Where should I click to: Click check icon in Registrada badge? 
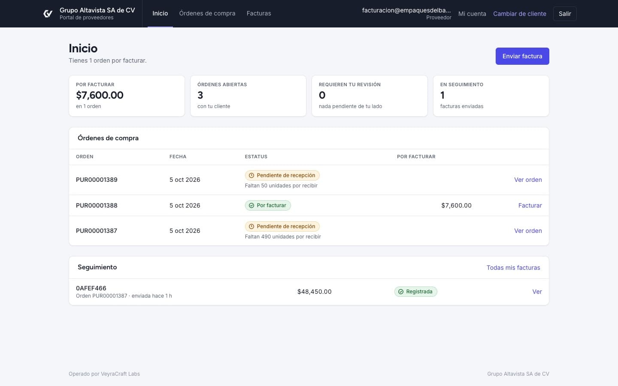[x=401, y=292]
